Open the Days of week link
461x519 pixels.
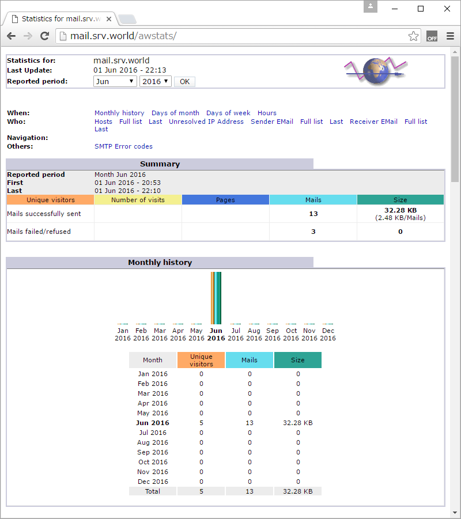coord(228,113)
